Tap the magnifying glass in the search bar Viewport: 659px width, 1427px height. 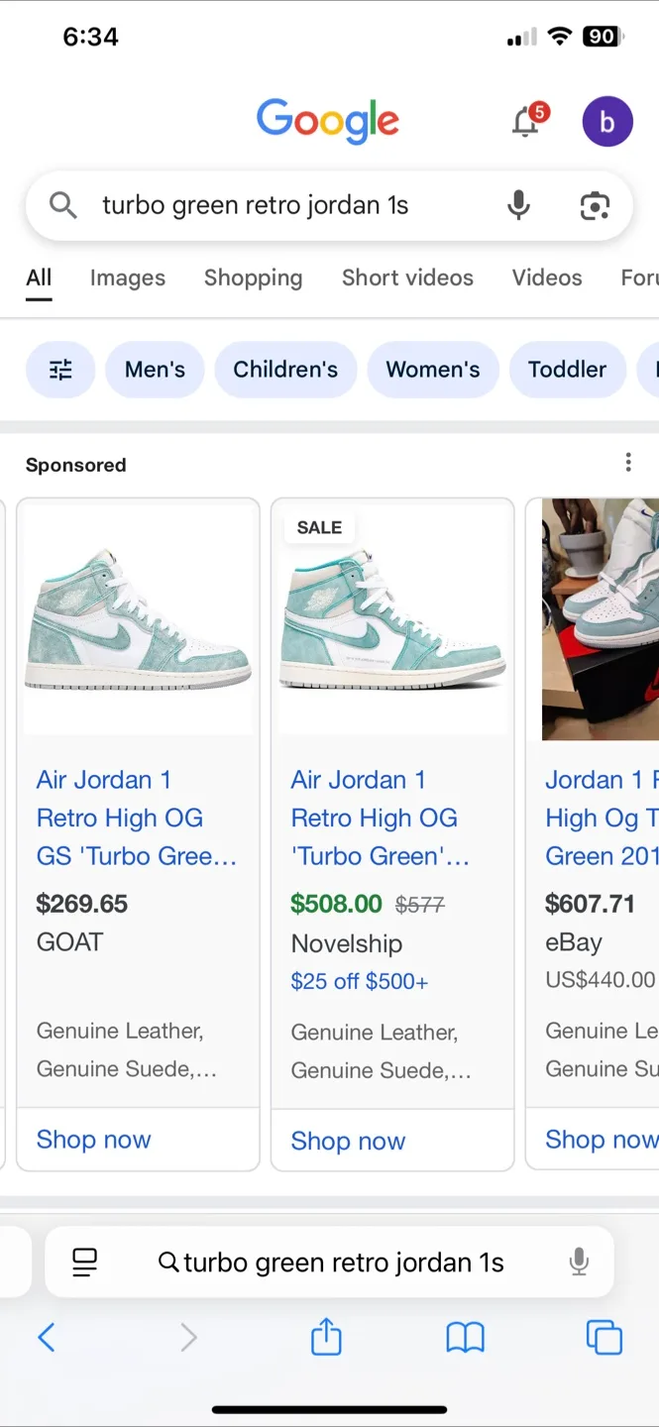[62, 205]
